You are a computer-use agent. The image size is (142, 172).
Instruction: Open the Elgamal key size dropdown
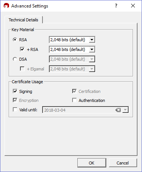(92, 69)
